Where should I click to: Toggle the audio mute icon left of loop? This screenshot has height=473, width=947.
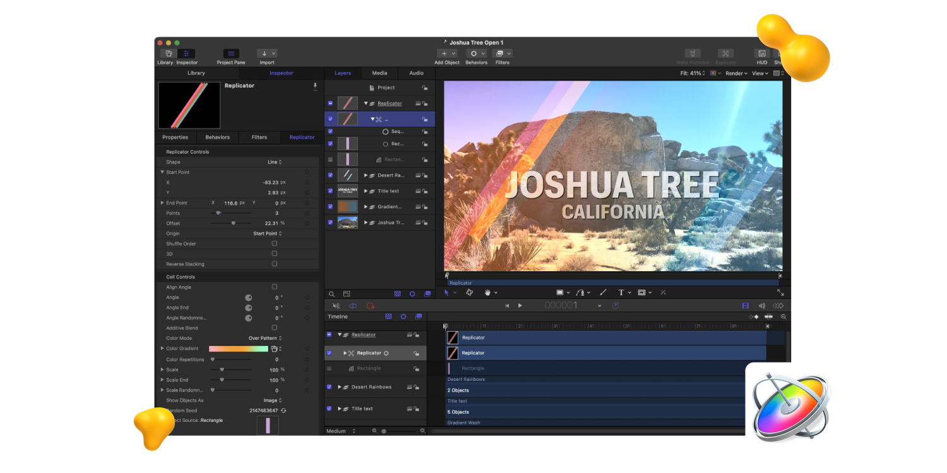click(x=336, y=305)
